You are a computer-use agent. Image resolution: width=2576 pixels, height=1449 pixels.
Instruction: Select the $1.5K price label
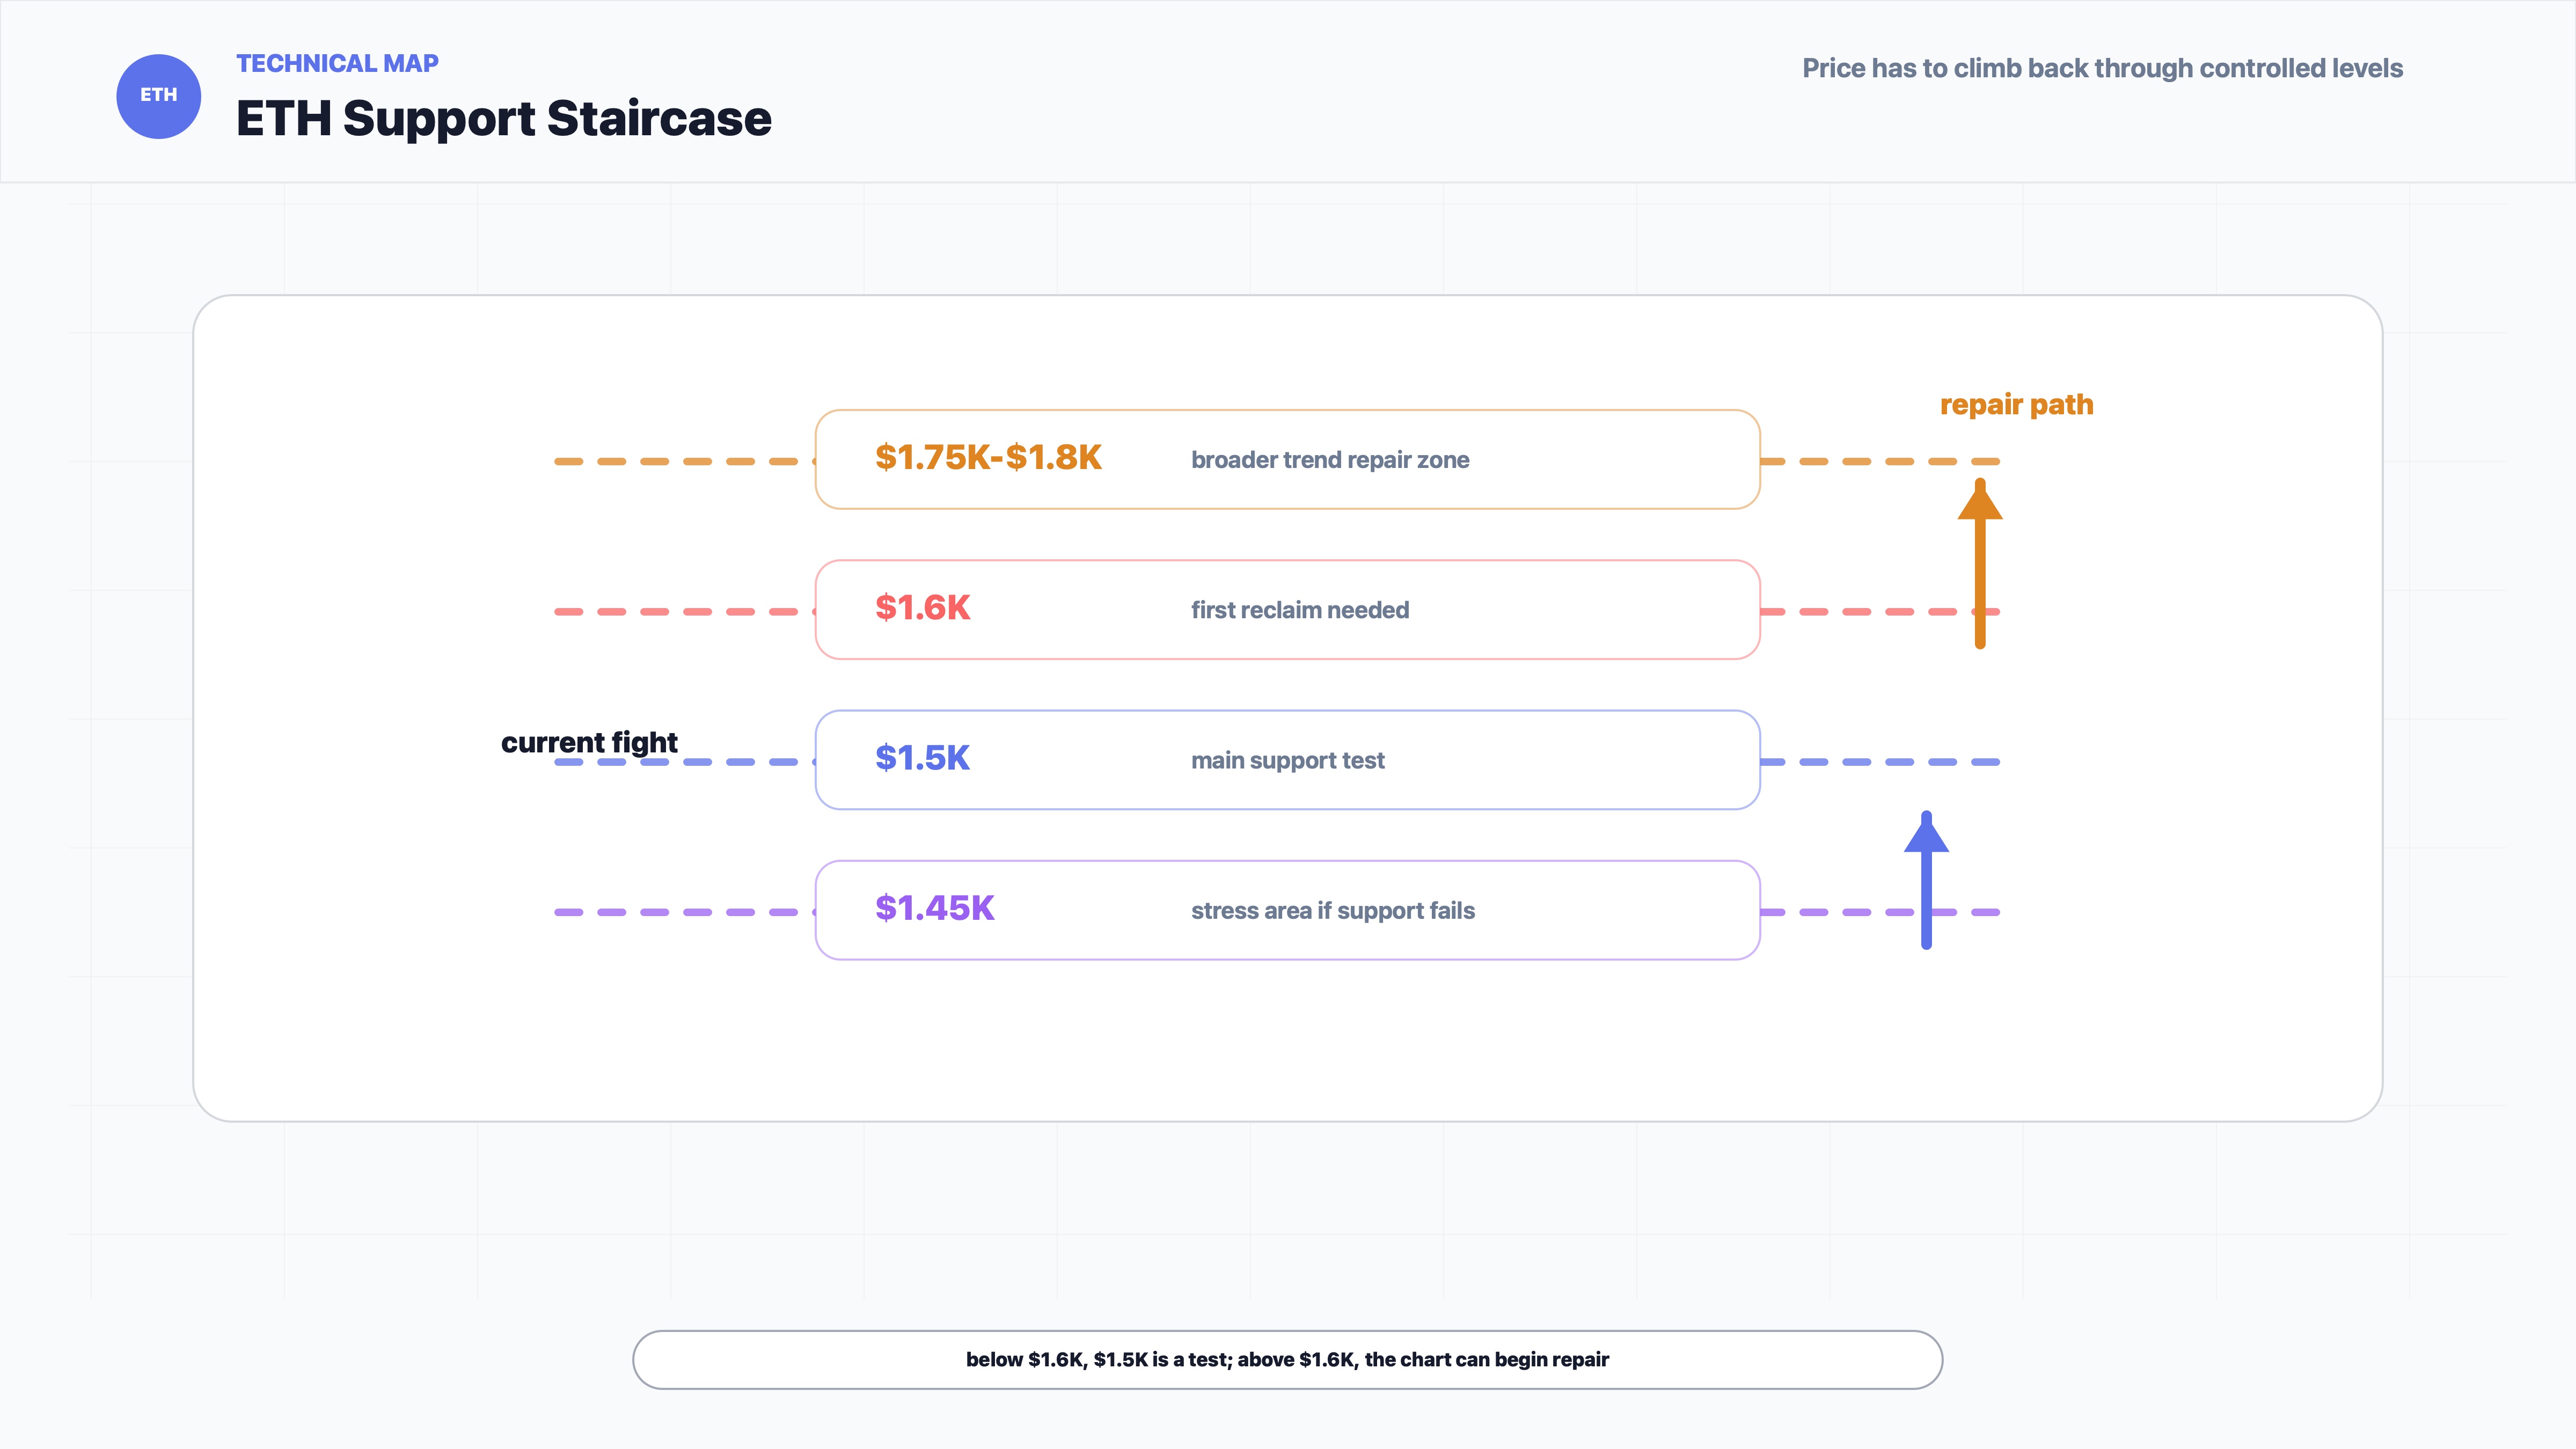922,758
